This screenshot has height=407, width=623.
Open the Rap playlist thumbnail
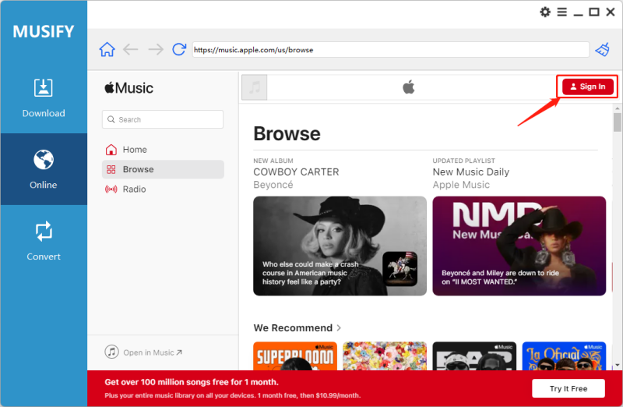[x=474, y=356]
